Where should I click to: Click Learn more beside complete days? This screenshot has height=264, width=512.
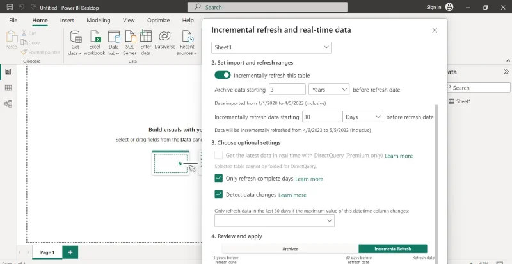309,179
